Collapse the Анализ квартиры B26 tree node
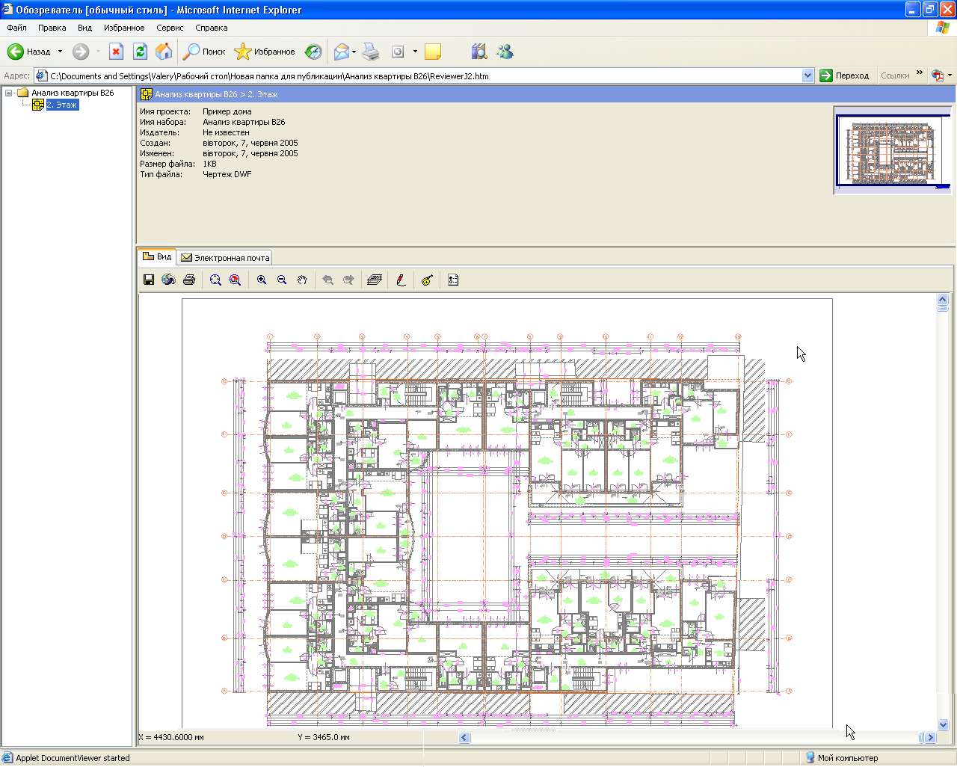This screenshot has height=767, width=960. click(x=9, y=93)
